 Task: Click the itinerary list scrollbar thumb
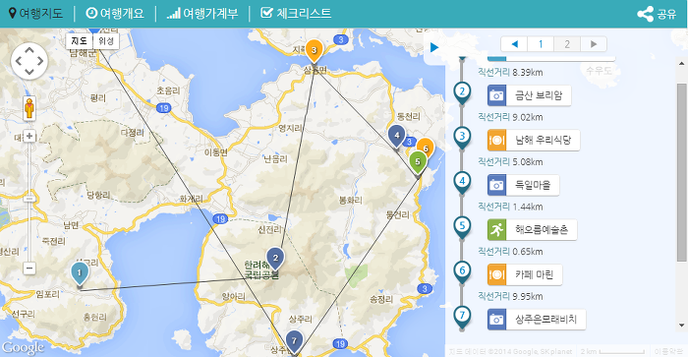coord(681,172)
